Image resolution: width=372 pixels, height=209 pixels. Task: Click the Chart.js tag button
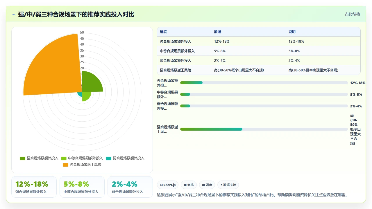coord(168,185)
